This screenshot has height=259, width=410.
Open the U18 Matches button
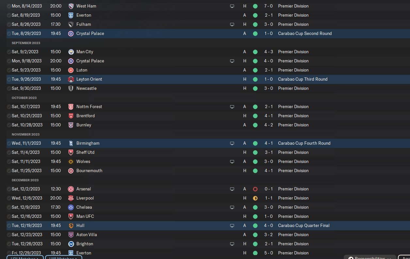click(63, 258)
